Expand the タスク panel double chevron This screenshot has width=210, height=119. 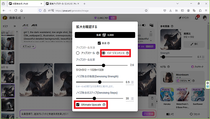click(14, 26)
